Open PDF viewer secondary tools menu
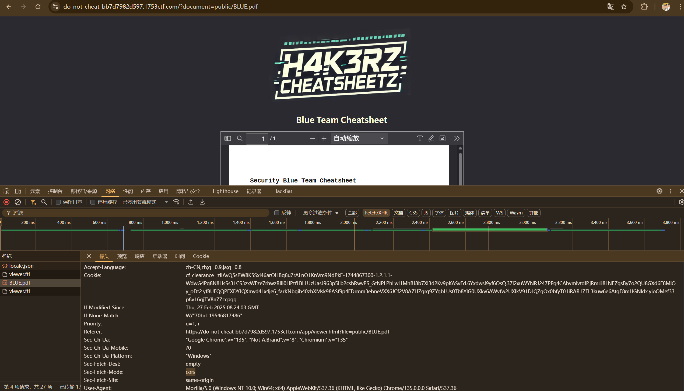This screenshot has height=391, width=684. [x=457, y=138]
